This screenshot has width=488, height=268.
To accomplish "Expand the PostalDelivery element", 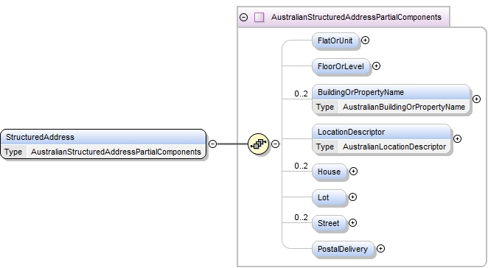I will (380, 249).
